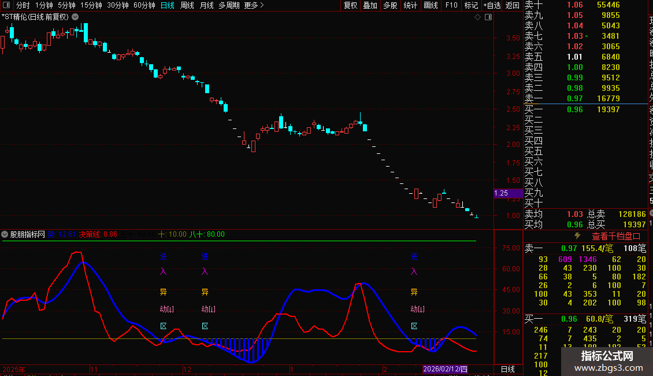Click the panel layout icon at top-left

6,5
